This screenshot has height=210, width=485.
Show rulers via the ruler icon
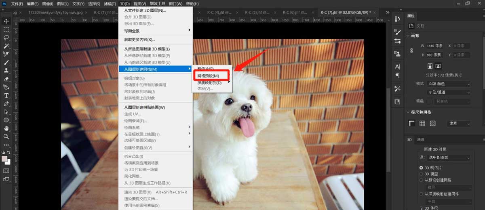pyautogui.click(x=412, y=123)
